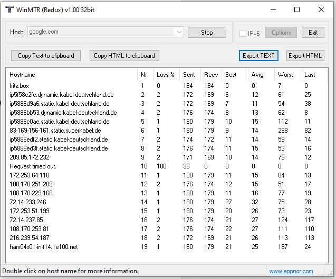This screenshot has height=279, width=336.
Task: Select ip5886d9a6.static.kabel-deutschland.de hostname
Action: click(x=60, y=104)
